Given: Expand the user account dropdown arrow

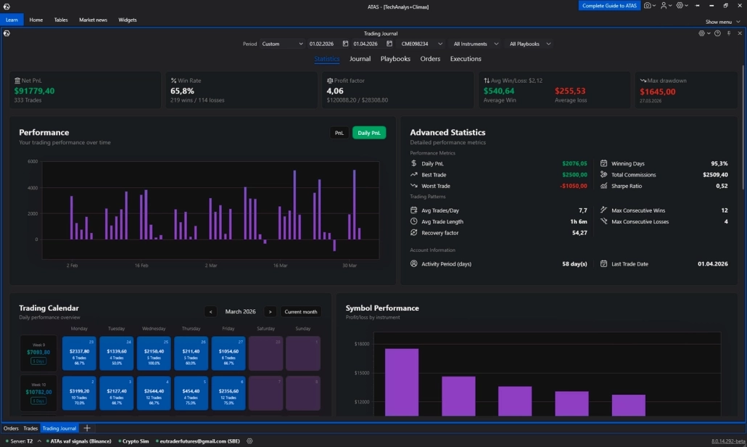Looking at the screenshot, I should (670, 6).
